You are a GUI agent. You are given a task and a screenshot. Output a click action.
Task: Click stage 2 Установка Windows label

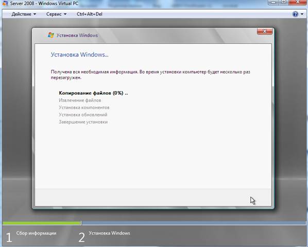tap(109, 233)
